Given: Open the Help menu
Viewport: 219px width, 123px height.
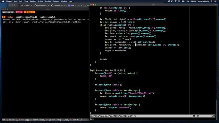Looking at the screenshot, I should click(x=70, y=1).
